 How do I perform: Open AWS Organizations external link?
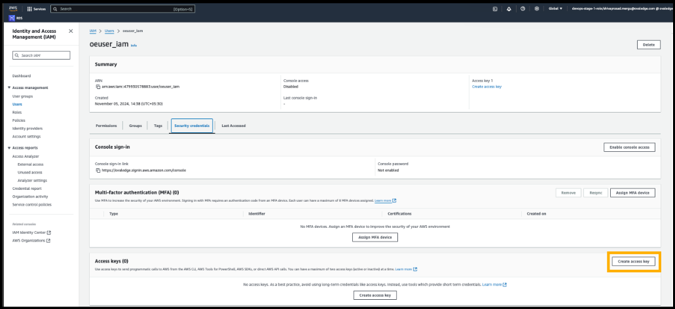(x=31, y=240)
